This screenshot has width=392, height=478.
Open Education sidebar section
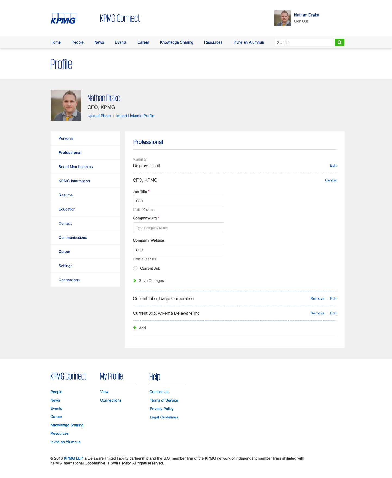(x=85, y=209)
